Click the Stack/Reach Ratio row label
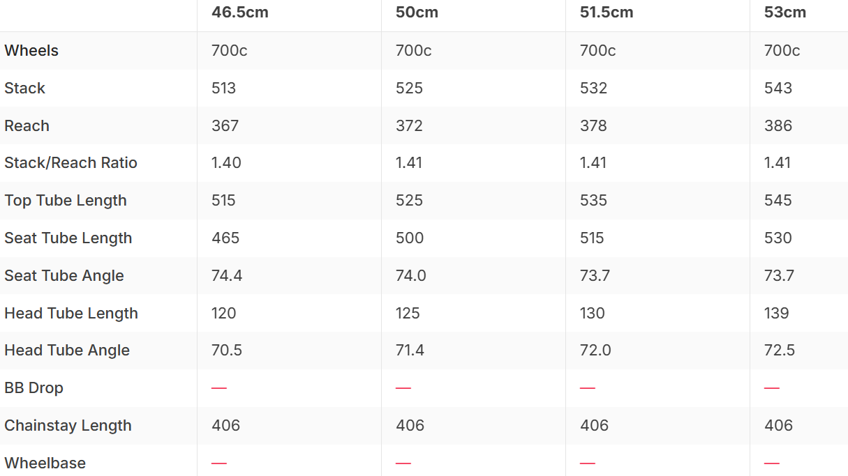 pos(70,163)
